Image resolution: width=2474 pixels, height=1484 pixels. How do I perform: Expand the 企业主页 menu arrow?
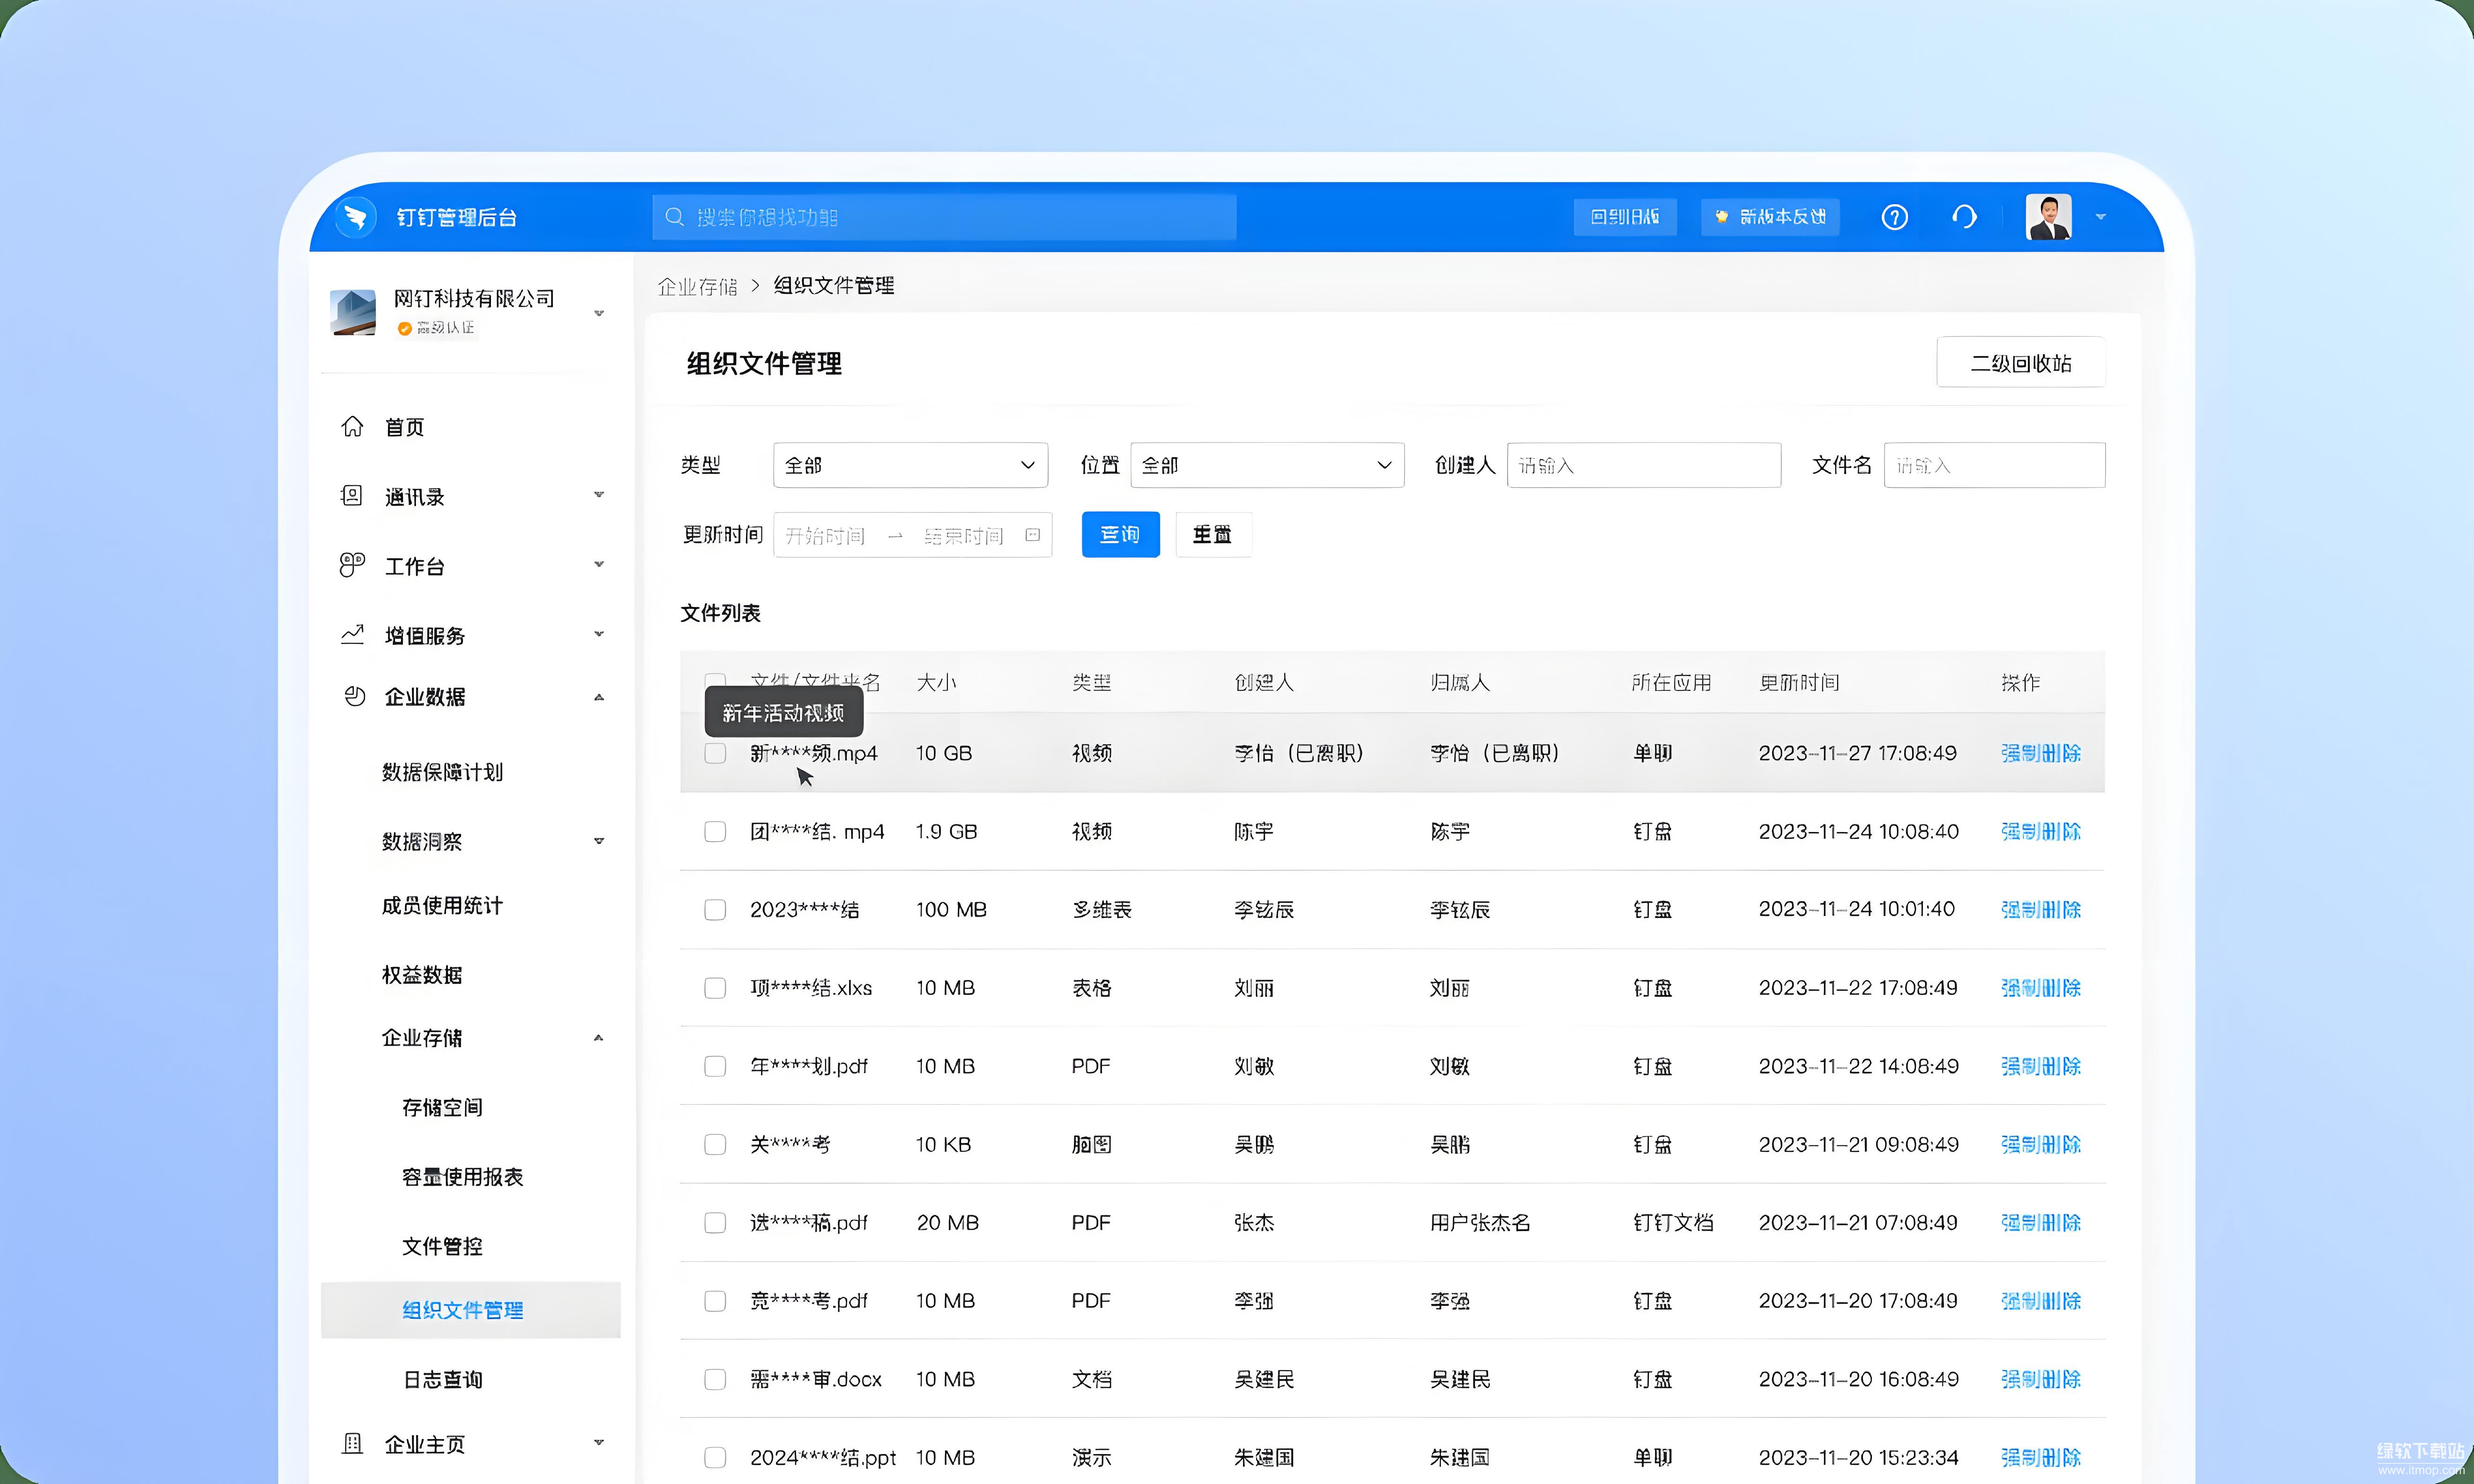pyautogui.click(x=599, y=1442)
